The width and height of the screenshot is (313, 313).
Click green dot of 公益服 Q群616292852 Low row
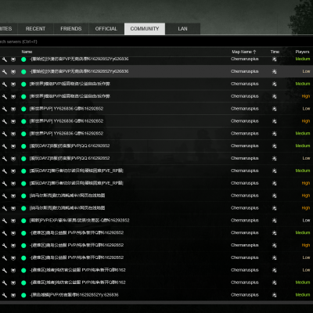[23, 258]
